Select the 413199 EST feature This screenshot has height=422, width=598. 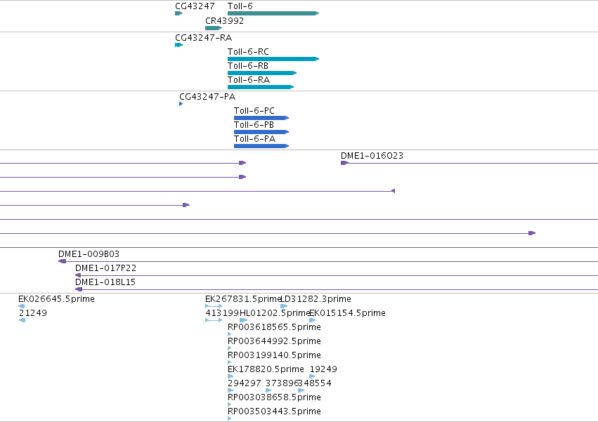[x=214, y=320]
